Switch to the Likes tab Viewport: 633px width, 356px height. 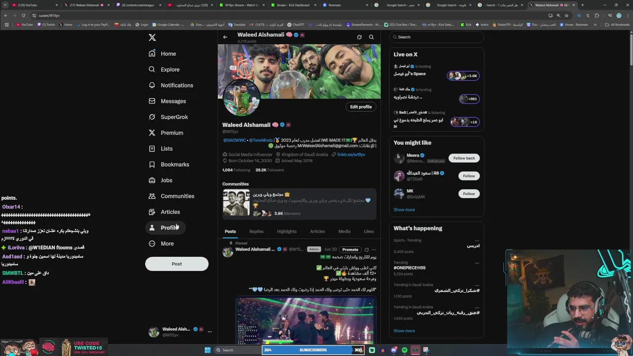[x=369, y=231]
